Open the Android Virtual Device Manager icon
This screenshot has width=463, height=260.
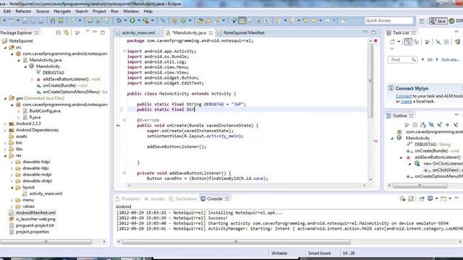pyautogui.click(x=61, y=20)
